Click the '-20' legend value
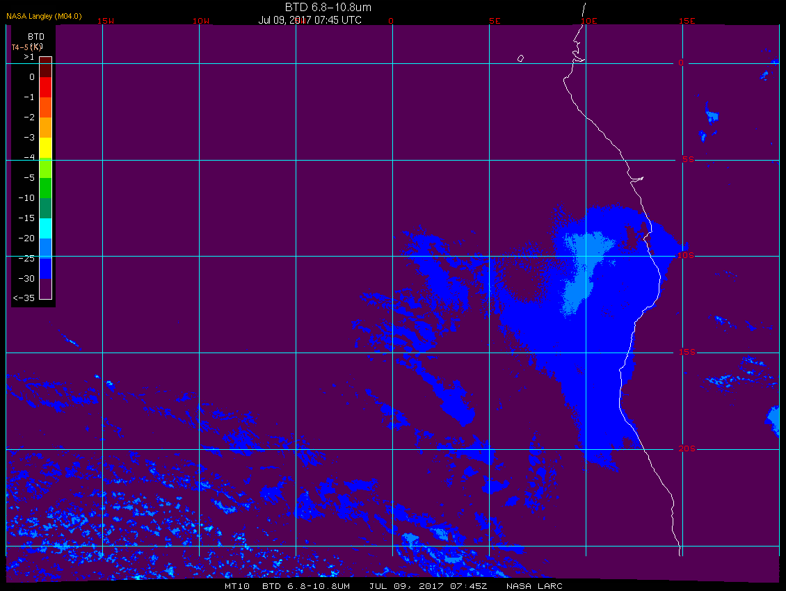 click(26, 238)
